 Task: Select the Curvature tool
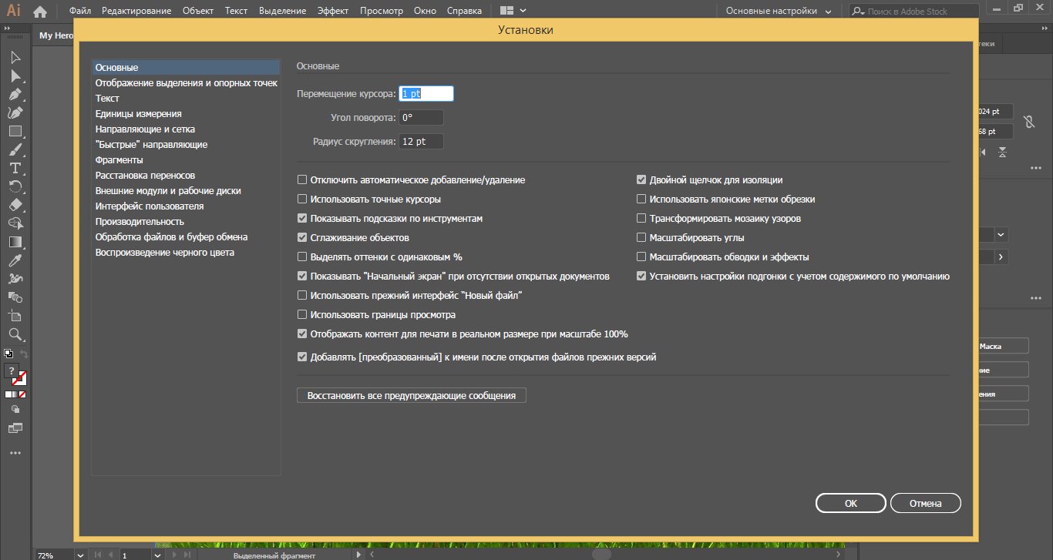(x=15, y=113)
